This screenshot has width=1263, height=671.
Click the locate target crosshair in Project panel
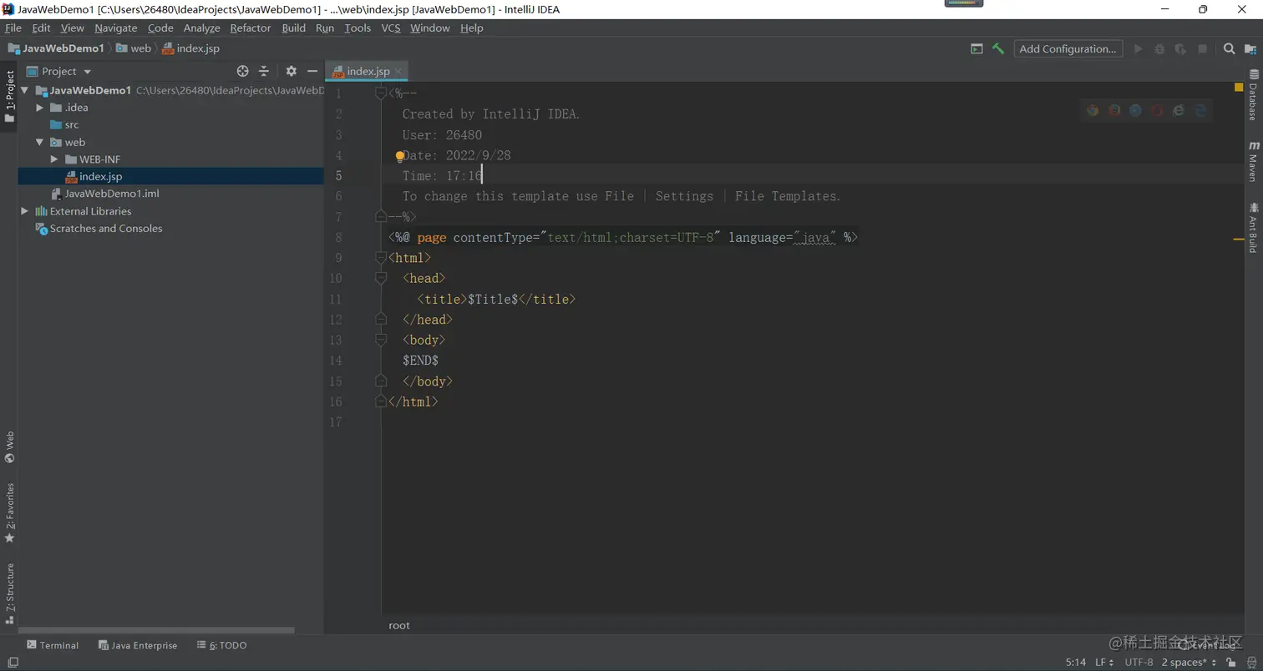click(242, 71)
